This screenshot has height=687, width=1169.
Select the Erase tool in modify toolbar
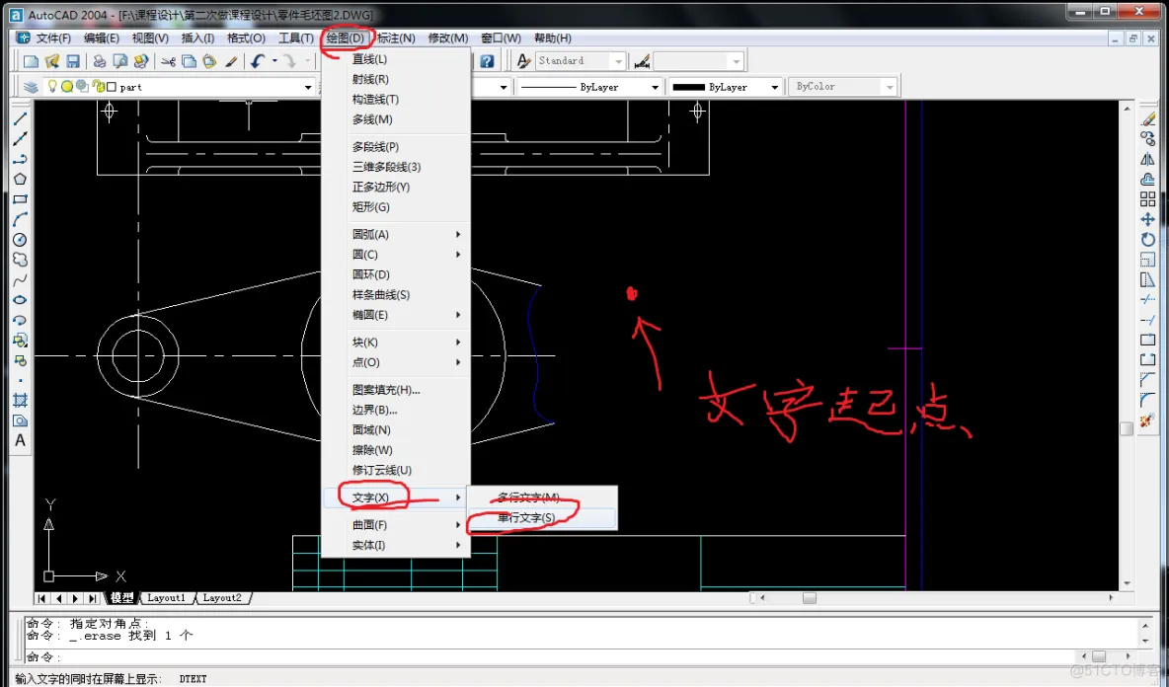click(x=1148, y=118)
